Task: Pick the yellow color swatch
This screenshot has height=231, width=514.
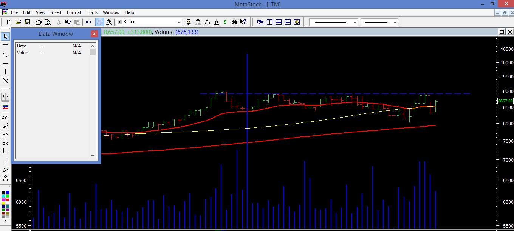Action: 3,203
